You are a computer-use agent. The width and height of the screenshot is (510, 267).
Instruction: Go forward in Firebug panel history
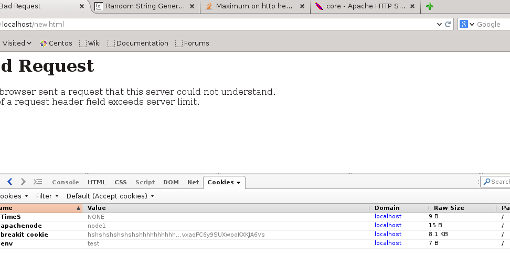coord(23,182)
